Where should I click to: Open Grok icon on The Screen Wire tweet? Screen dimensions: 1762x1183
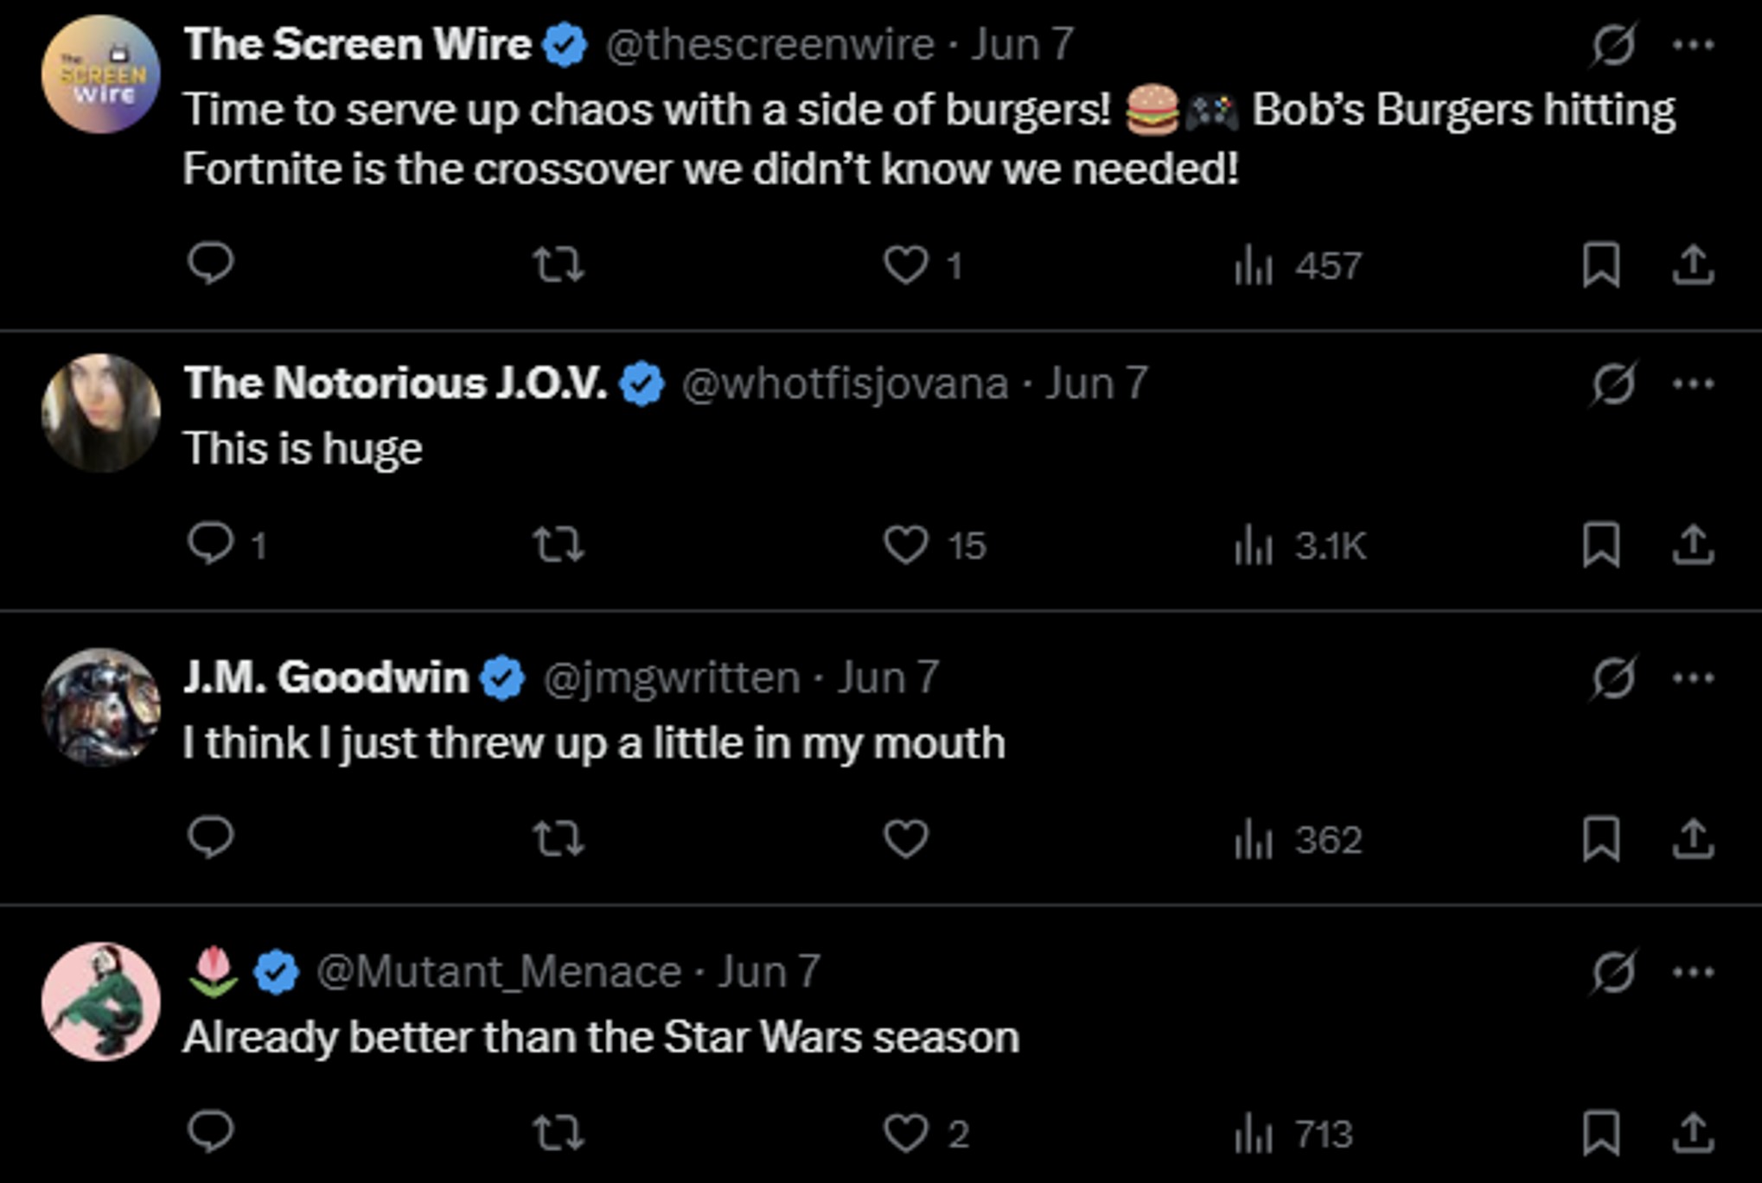click(1613, 45)
